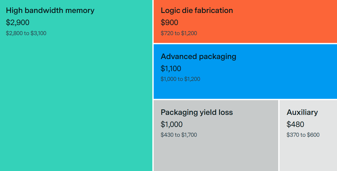Viewport: 337px width, 171px height.
Task: Click the Logic die fabrication title
Action: coord(197,10)
